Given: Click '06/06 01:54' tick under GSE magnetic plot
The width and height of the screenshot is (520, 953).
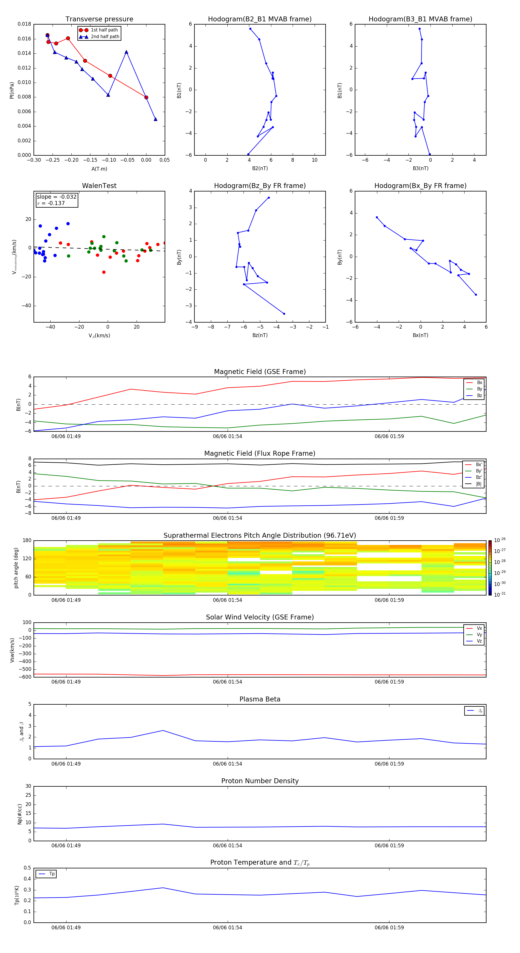Looking at the screenshot, I should [227, 437].
